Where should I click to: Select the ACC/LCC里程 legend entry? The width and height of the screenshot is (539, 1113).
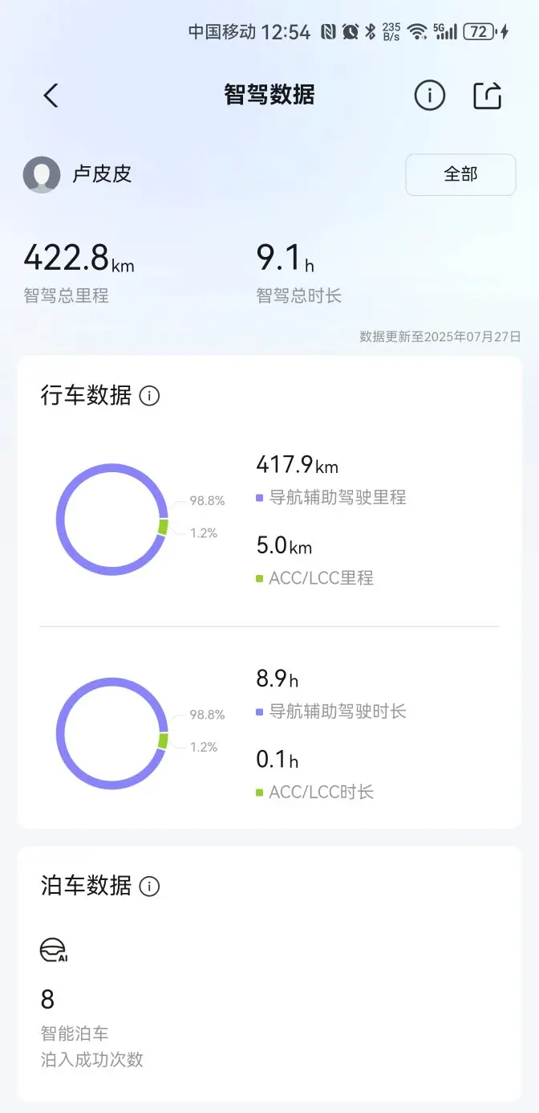pyautogui.click(x=315, y=578)
